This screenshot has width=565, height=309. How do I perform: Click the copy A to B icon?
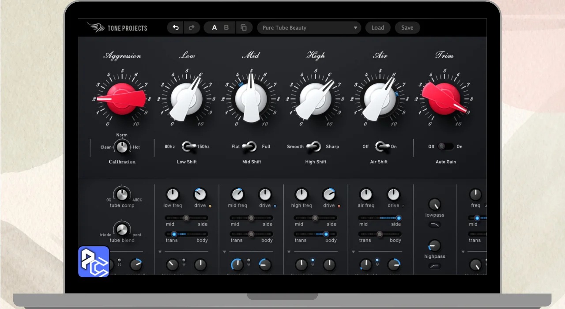(x=244, y=28)
